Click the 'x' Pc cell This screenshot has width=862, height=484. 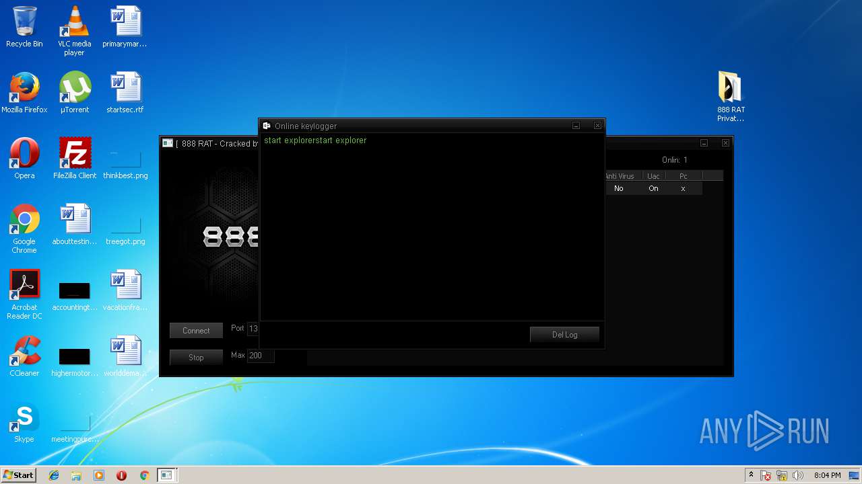(x=683, y=189)
